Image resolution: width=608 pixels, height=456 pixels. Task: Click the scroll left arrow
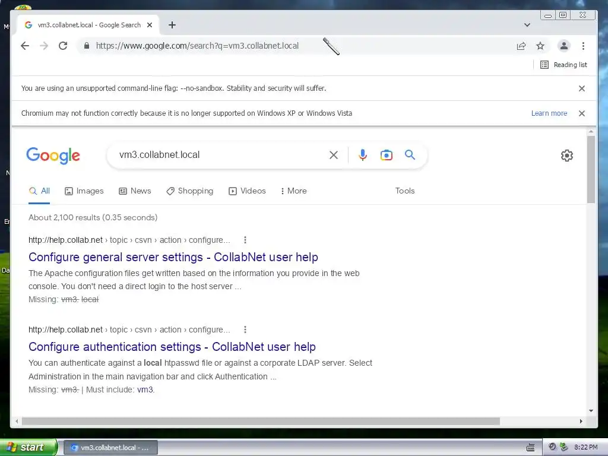point(17,421)
